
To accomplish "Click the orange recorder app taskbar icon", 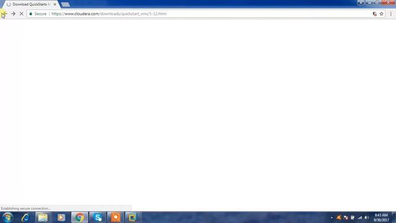I will [x=116, y=217].
